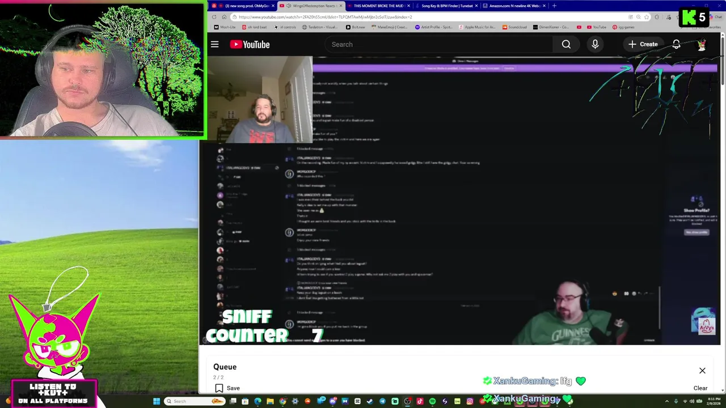
Task: Open the YouTube account avatar menu
Action: [x=702, y=44]
